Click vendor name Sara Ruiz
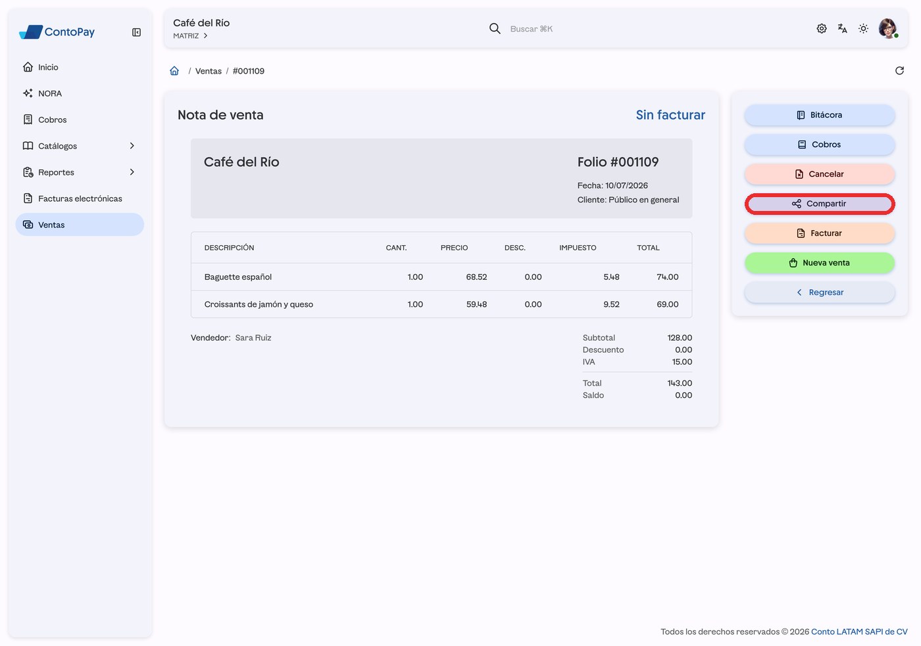 pyautogui.click(x=253, y=338)
